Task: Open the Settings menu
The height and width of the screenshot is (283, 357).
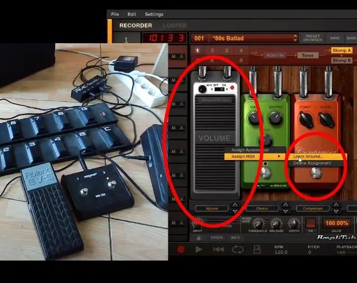Action: (154, 14)
